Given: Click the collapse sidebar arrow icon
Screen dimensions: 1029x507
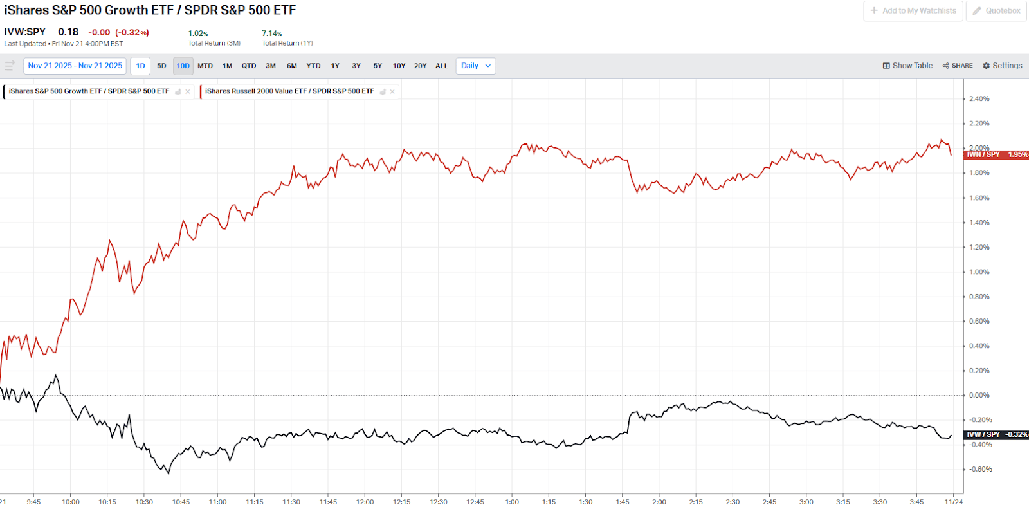Looking at the screenshot, I should 10,66.
